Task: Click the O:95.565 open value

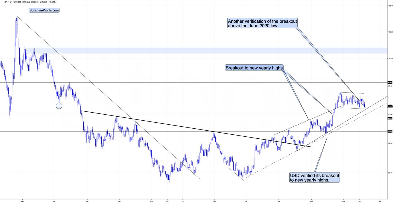Action: tap(17, 2)
